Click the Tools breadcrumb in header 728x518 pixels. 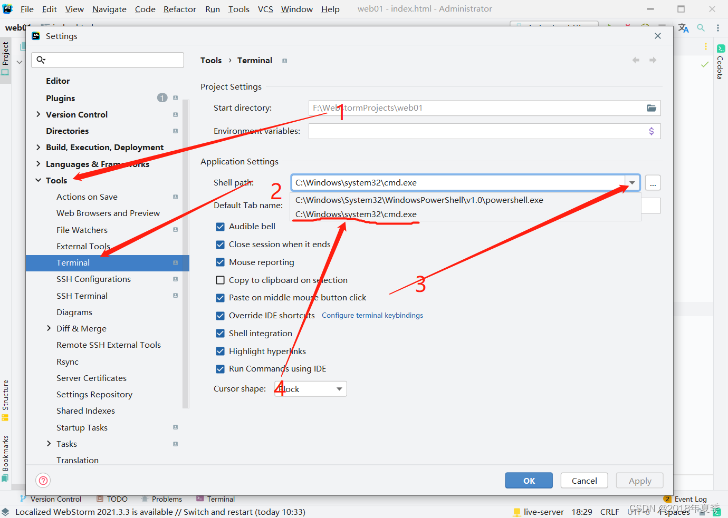click(211, 61)
